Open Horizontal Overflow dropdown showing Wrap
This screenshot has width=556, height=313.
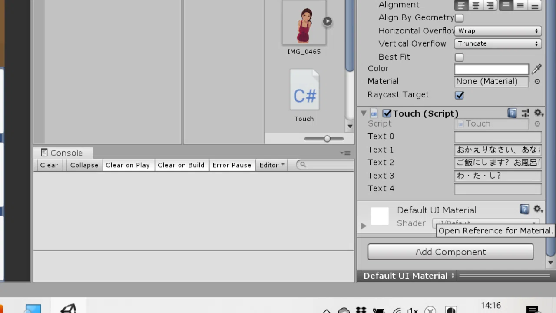coord(498,31)
